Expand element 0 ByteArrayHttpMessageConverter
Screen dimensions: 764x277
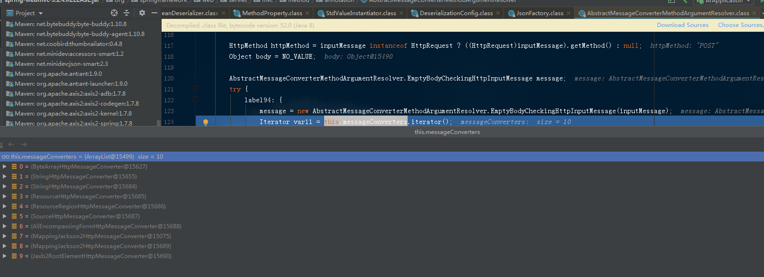click(4, 167)
